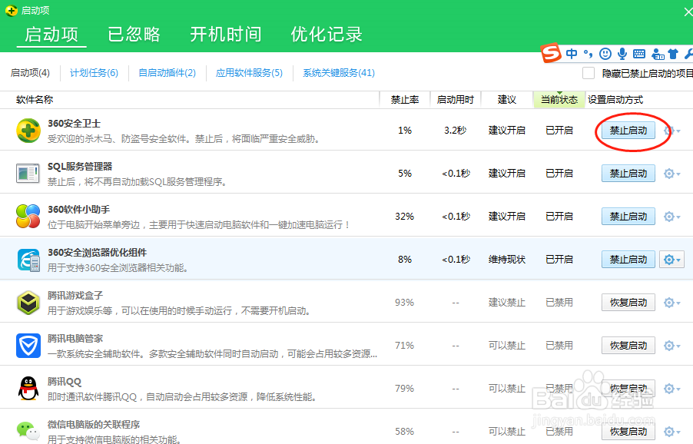Click the SQL服务管理器 app icon
The image size is (693, 444).
[28, 173]
